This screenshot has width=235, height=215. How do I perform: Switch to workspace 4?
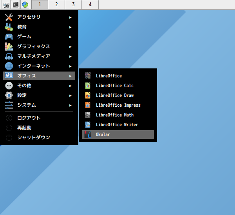[x=90, y=5]
